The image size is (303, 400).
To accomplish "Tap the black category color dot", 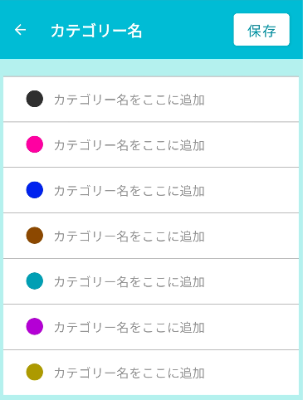I will coord(35,99).
